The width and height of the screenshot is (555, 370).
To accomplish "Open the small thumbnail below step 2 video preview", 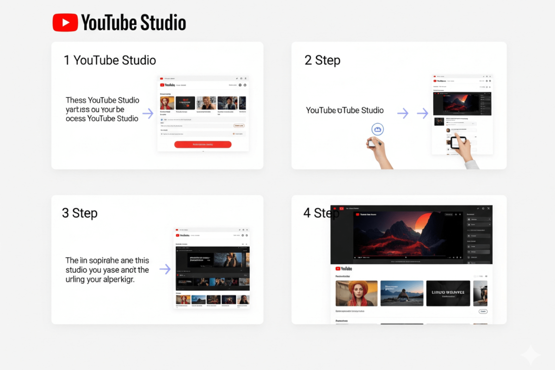I will pos(439,121).
